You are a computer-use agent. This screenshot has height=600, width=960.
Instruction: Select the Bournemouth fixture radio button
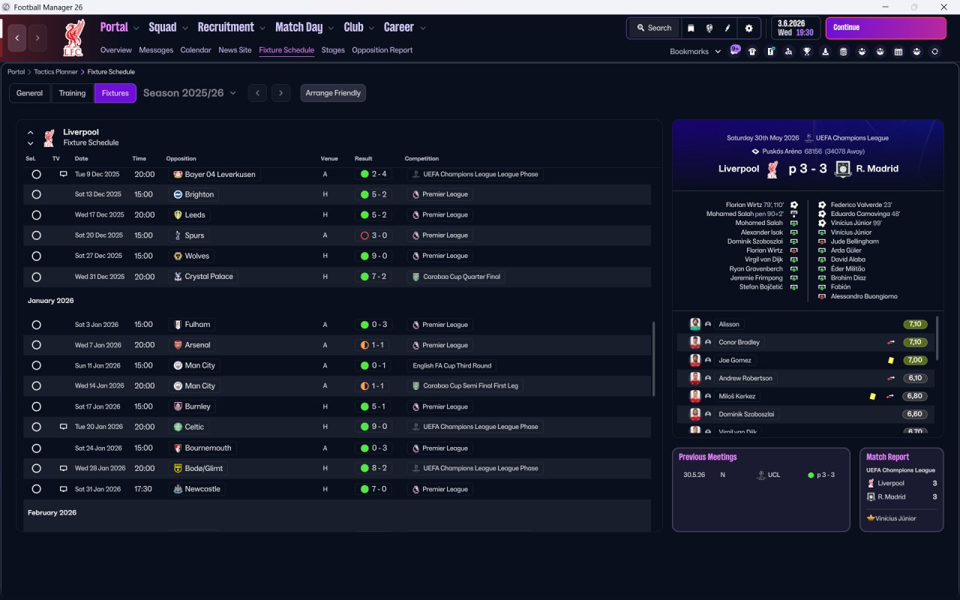coord(36,448)
